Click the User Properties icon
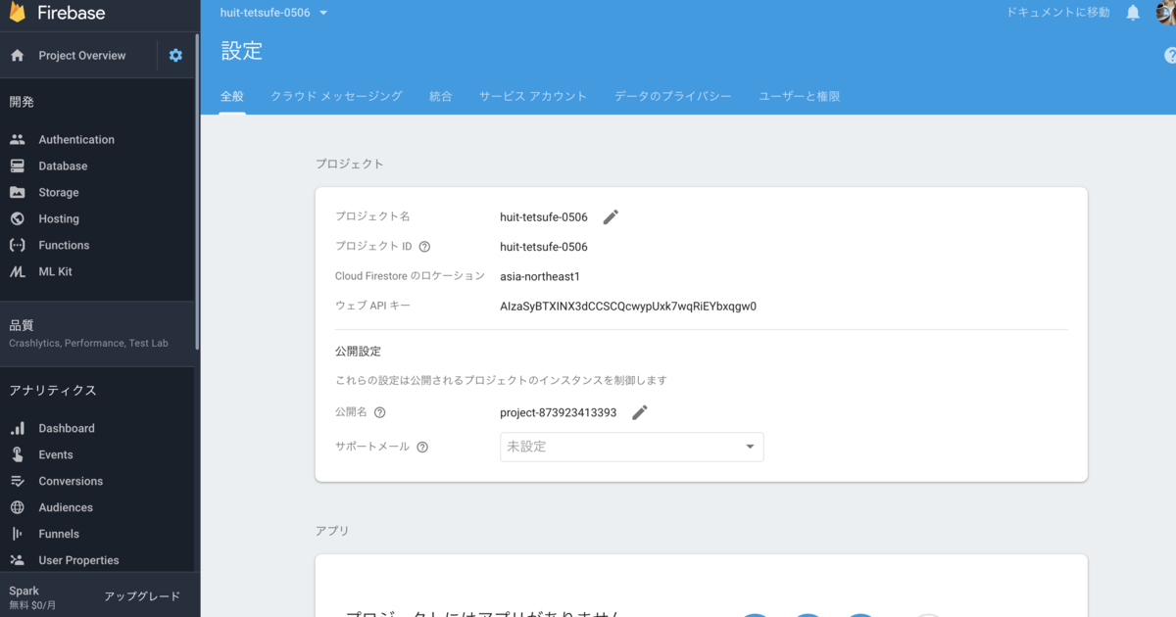1176x617 pixels. coord(17,561)
